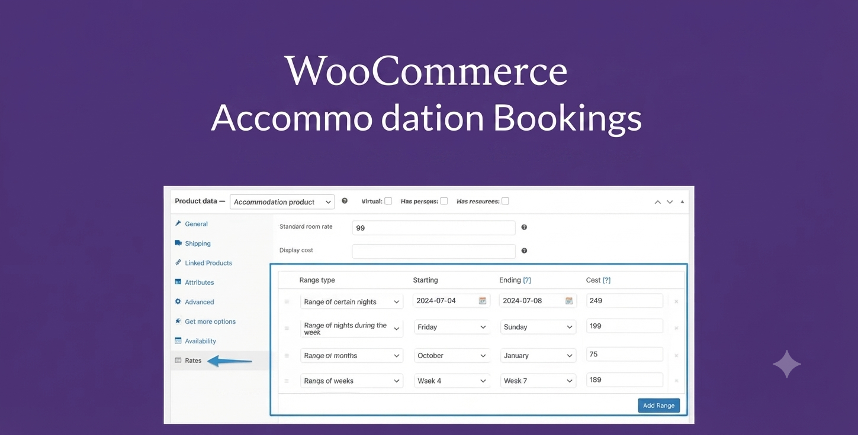Click drag handle of Range of months row

[x=287, y=356]
